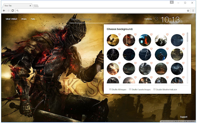Favorite the dark armored knight background in row two

click(119, 49)
